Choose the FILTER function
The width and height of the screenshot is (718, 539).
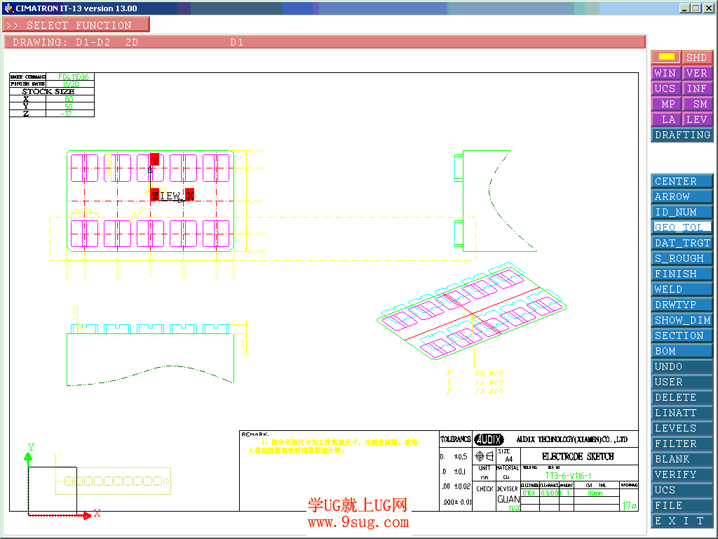(682, 444)
